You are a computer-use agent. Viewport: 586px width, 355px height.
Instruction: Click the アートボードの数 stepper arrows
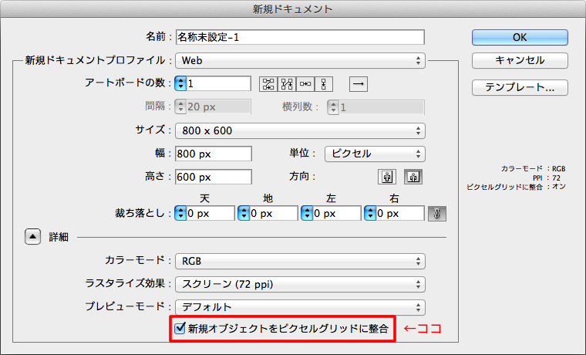click(180, 83)
